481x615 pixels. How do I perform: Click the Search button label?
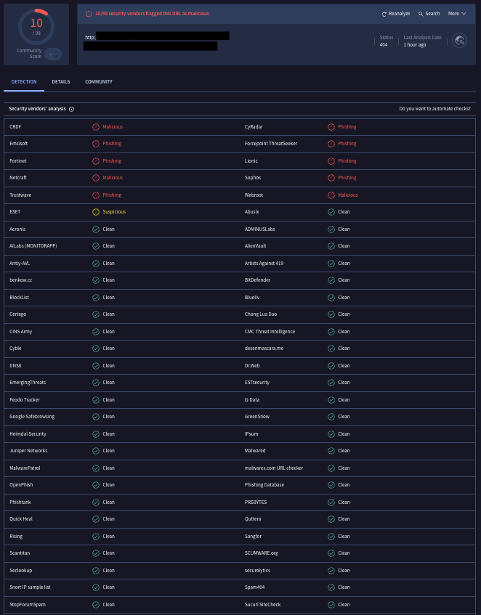432,13
